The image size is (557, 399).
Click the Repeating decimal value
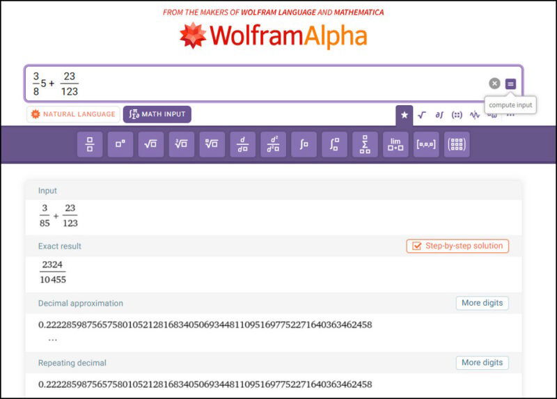[x=205, y=384]
